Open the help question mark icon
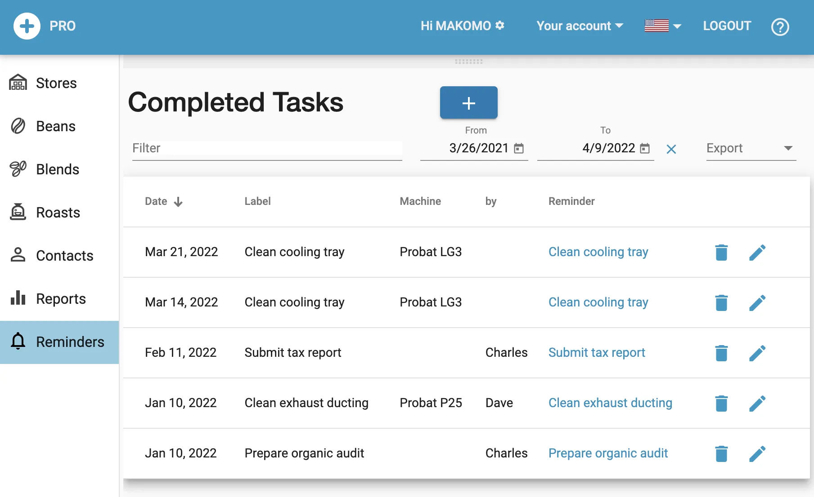The height and width of the screenshot is (497, 814). tap(780, 27)
